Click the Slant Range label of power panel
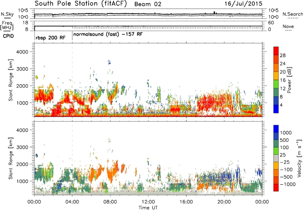303x210 pixels. [11, 80]
